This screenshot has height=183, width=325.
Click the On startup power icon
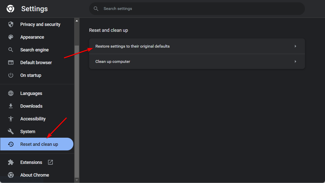tap(11, 75)
